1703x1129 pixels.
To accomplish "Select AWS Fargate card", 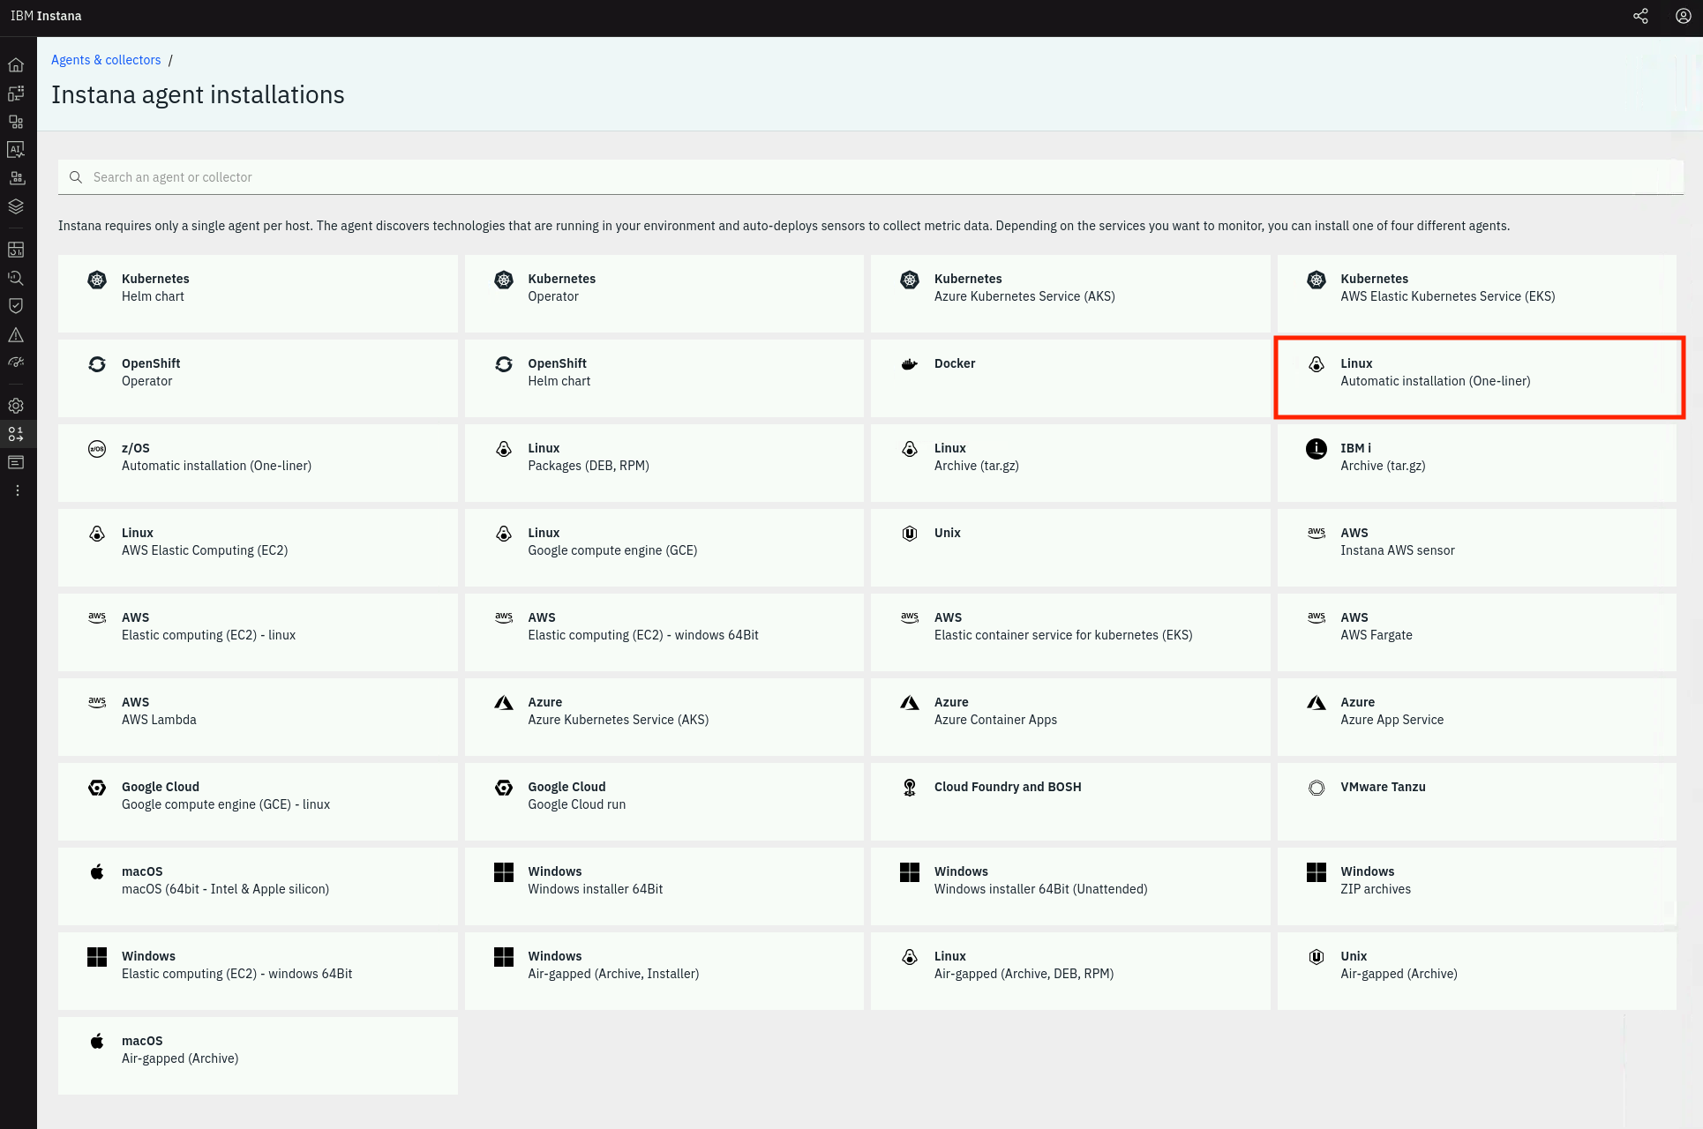I will [x=1477, y=632].
